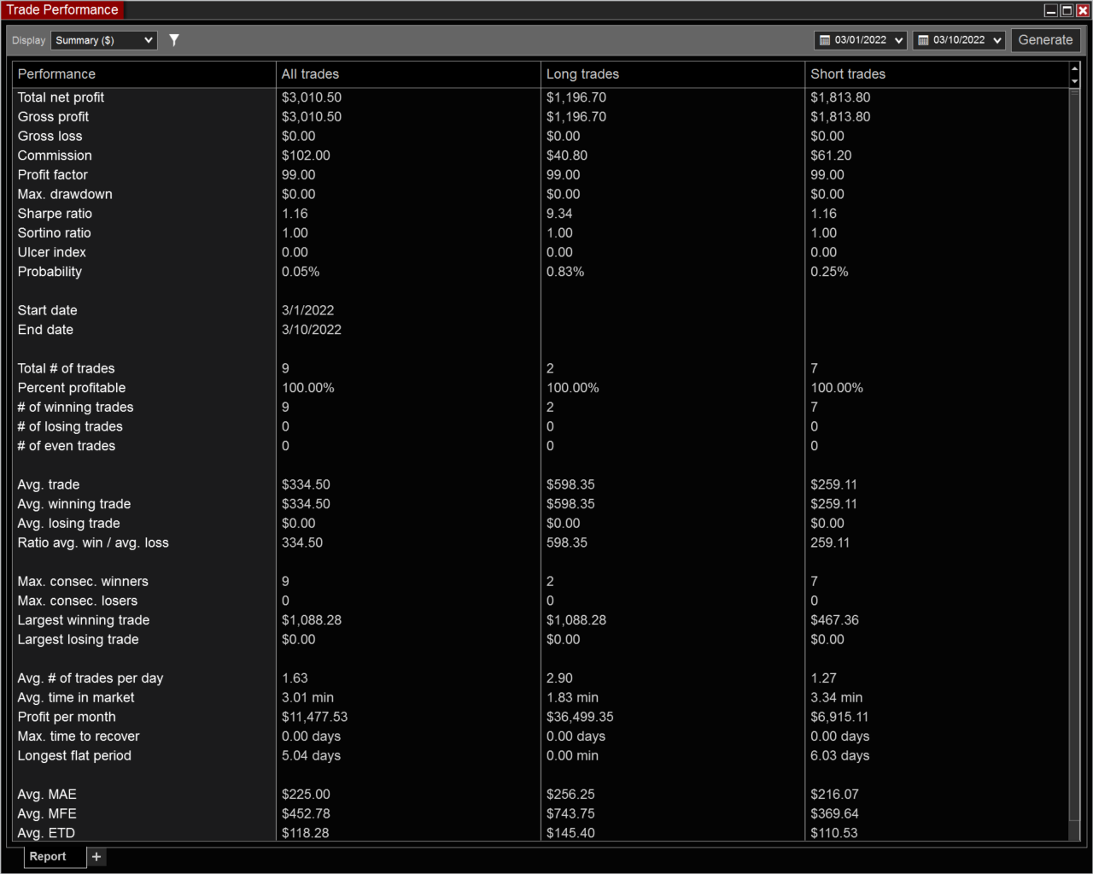Click the scrollbar up arrow
The width and height of the screenshot is (1093, 874).
(x=1074, y=68)
